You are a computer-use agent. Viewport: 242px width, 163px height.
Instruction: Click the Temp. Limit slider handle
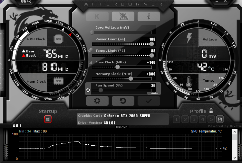(x=152, y=55)
